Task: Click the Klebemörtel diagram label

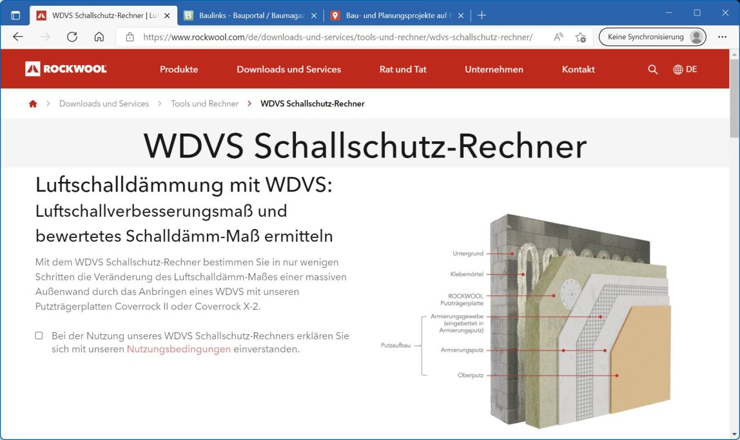Action: tap(467, 274)
